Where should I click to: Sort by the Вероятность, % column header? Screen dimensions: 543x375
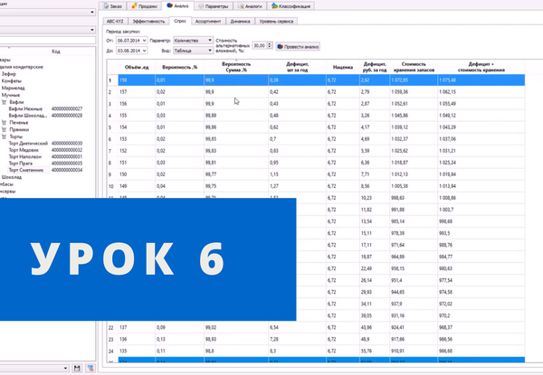[x=180, y=67]
